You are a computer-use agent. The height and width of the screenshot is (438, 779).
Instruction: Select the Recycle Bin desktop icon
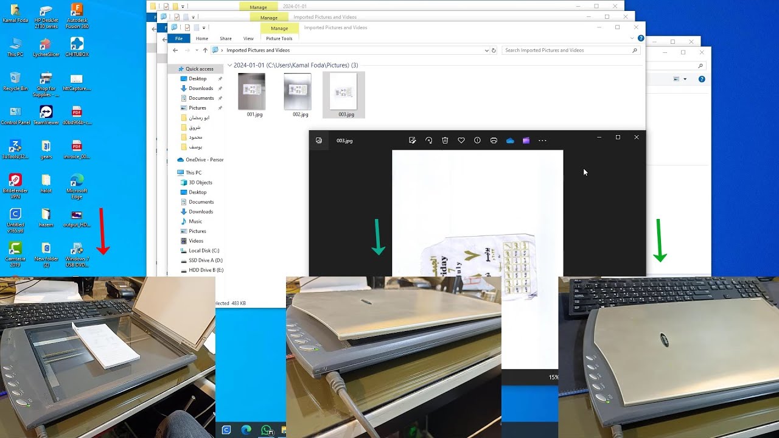point(15,81)
